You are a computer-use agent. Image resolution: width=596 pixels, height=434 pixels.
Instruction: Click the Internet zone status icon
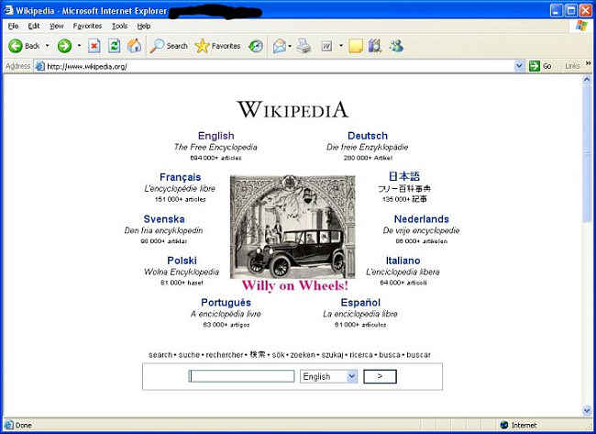(504, 425)
